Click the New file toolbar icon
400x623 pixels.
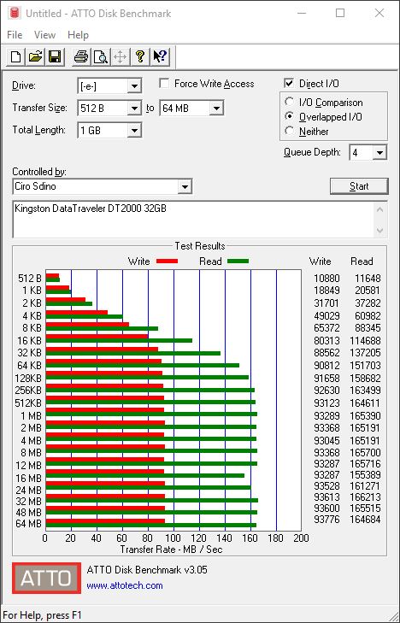click(16, 56)
